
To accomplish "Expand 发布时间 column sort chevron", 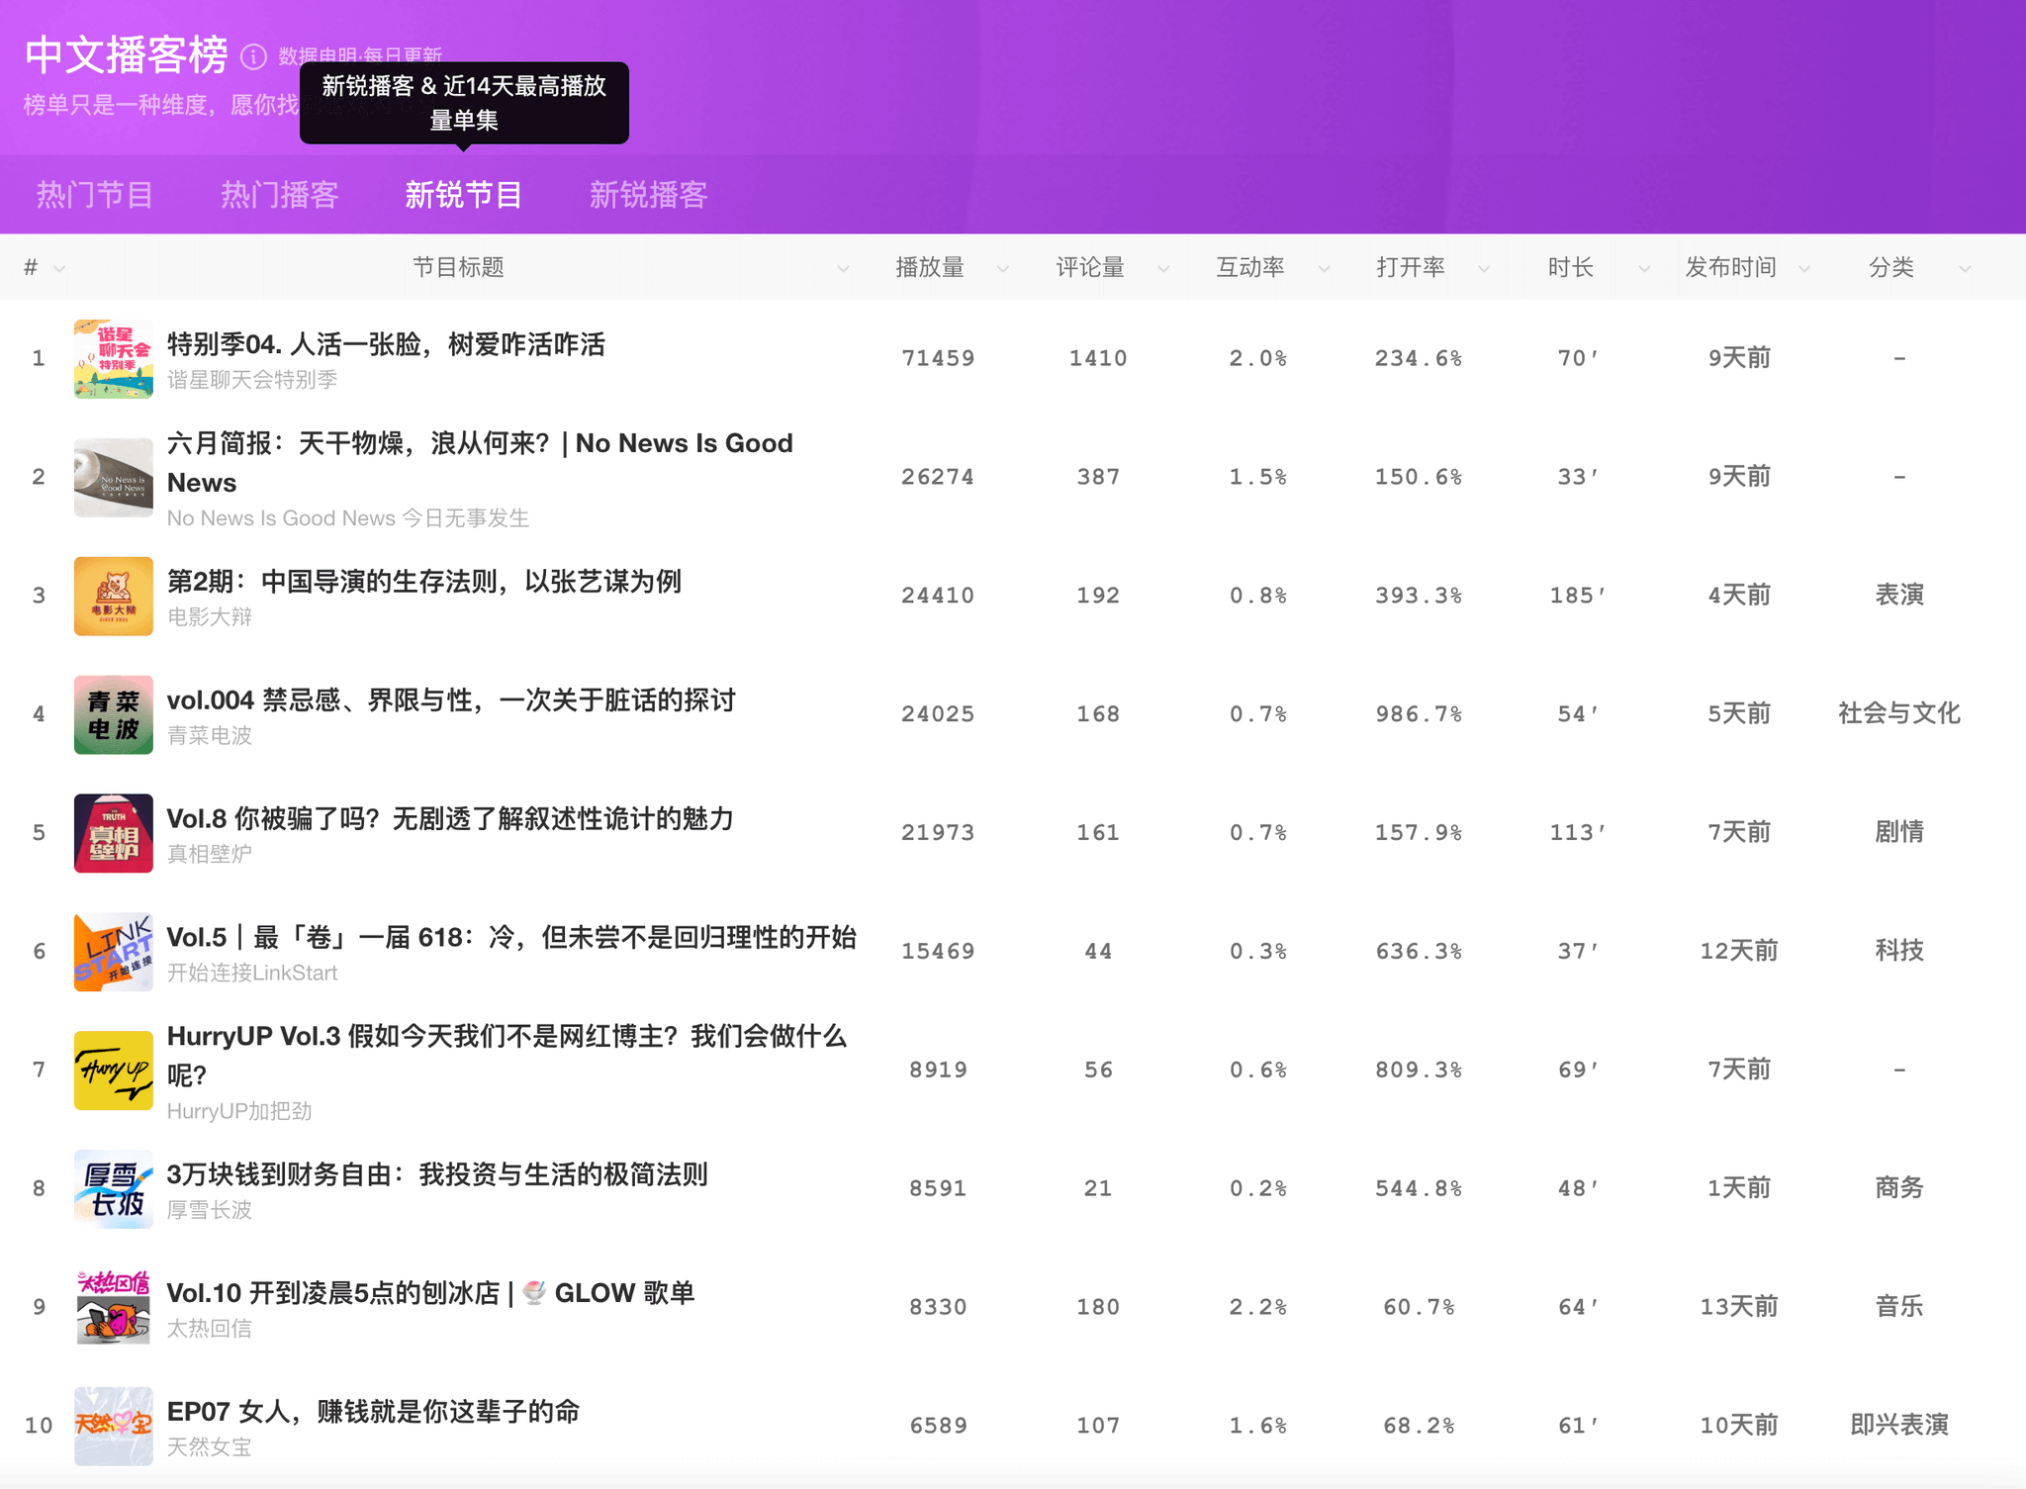I will [x=1803, y=269].
